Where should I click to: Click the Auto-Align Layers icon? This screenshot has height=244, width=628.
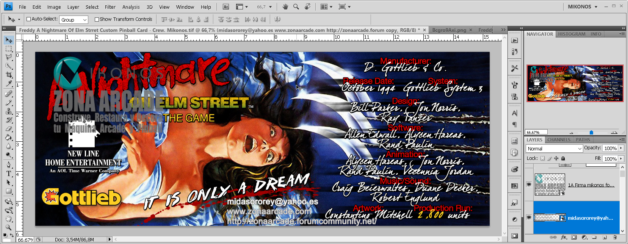(x=277, y=19)
